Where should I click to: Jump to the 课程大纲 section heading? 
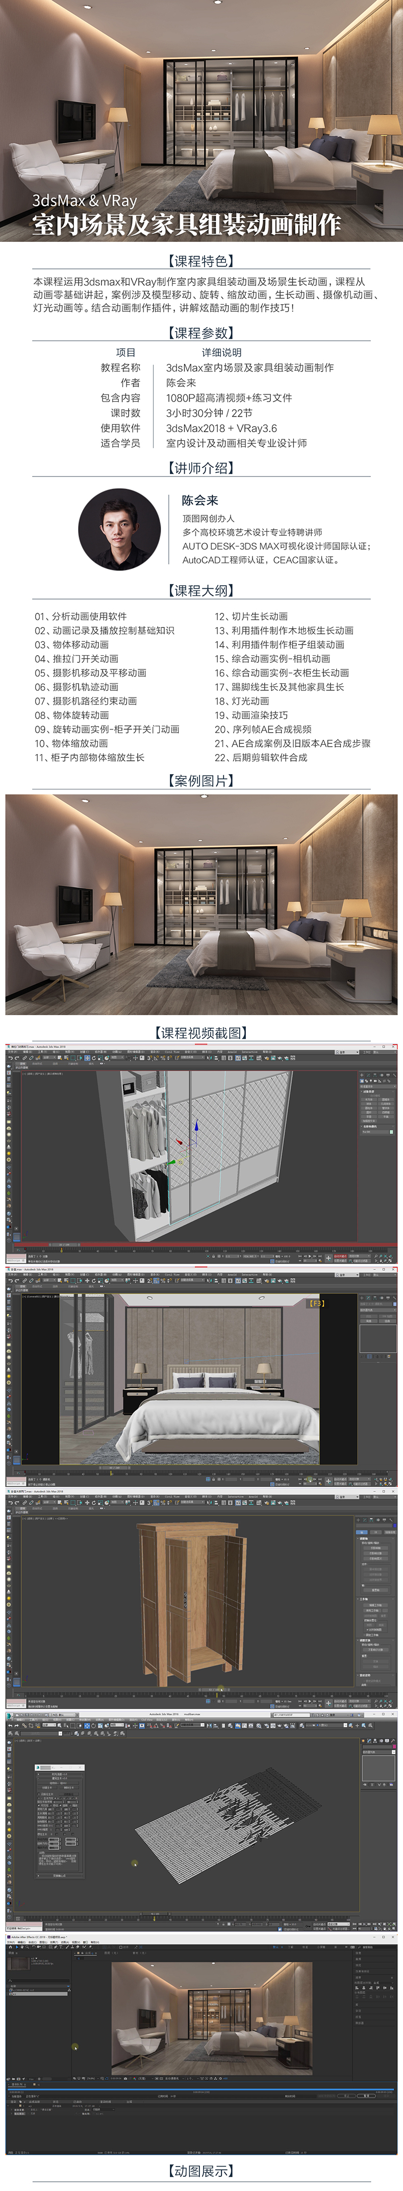pyautogui.click(x=202, y=590)
